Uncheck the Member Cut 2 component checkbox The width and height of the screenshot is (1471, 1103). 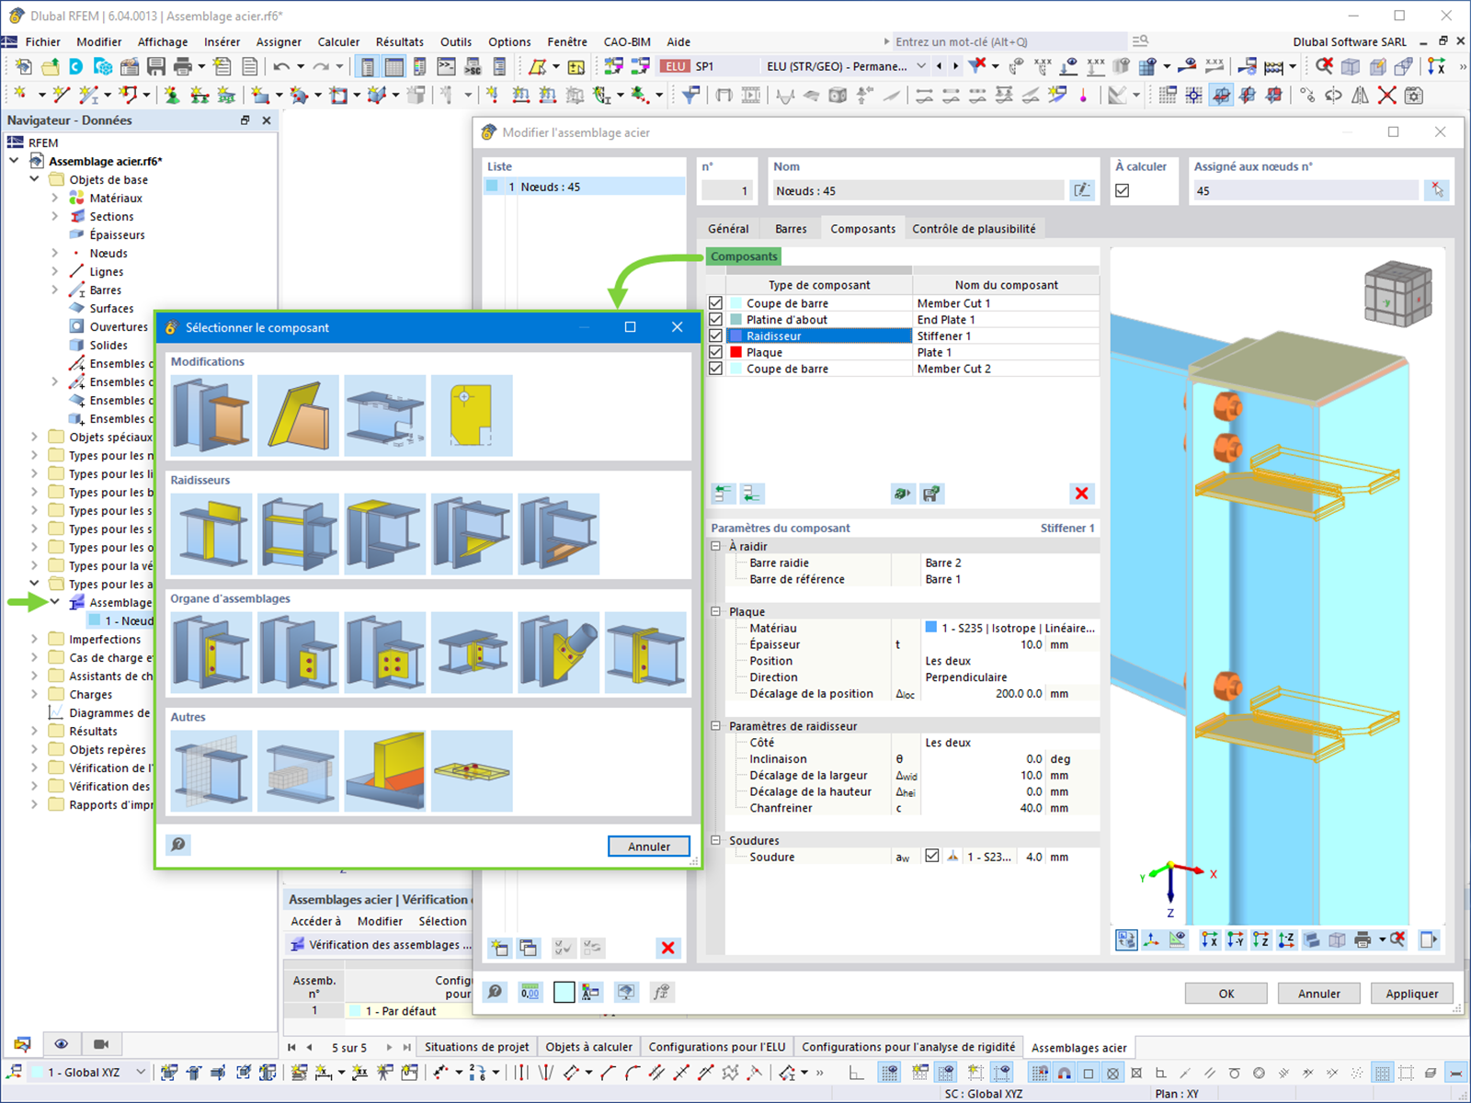pyautogui.click(x=715, y=369)
